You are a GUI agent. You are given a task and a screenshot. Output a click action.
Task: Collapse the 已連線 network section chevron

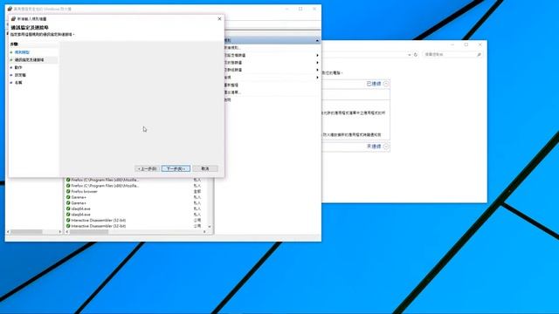pos(386,84)
